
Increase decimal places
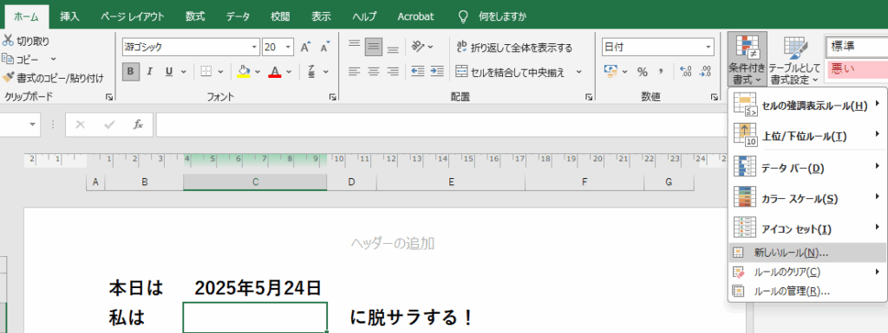pos(686,72)
